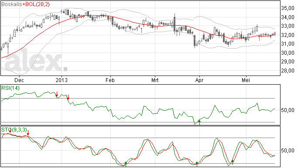Click the 35,00 price axis label

tap(287, 8)
